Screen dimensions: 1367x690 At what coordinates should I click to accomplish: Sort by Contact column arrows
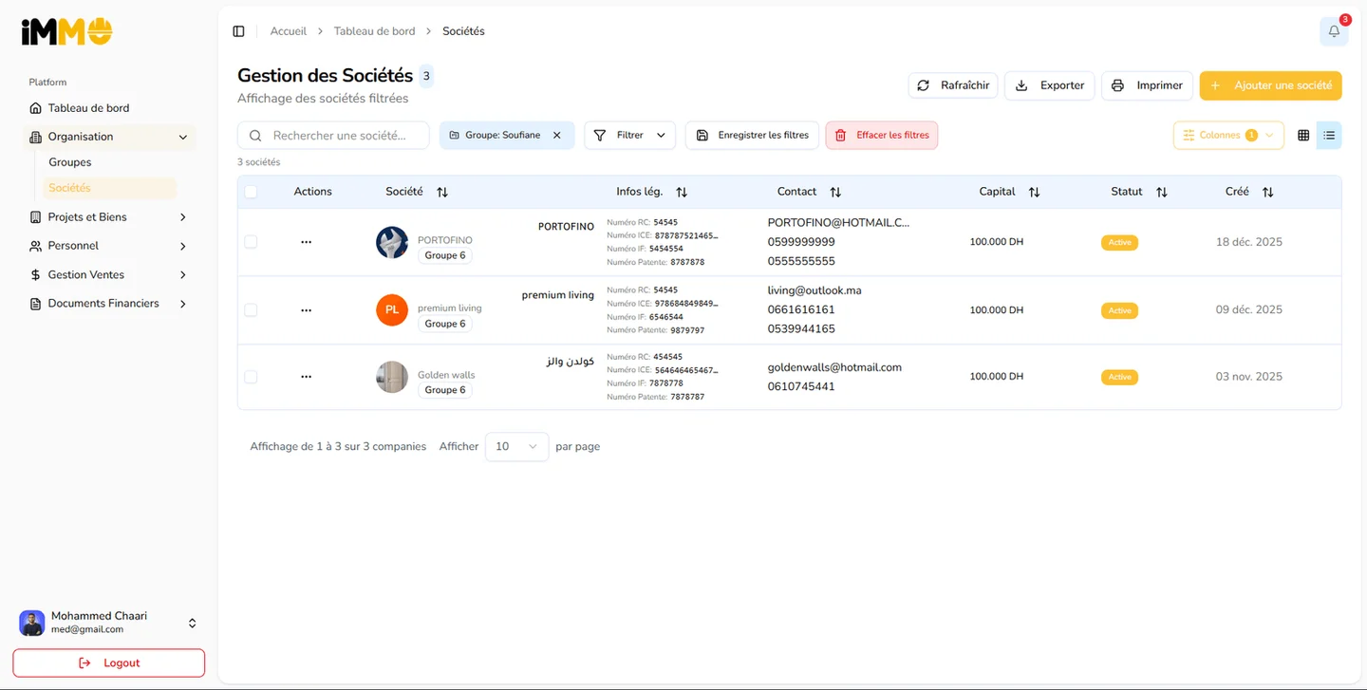click(x=835, y=192)
